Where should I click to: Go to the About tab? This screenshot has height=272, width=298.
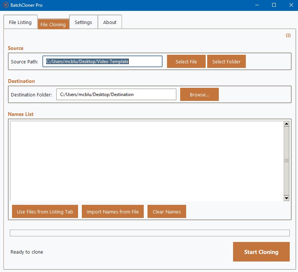[110, 22]
